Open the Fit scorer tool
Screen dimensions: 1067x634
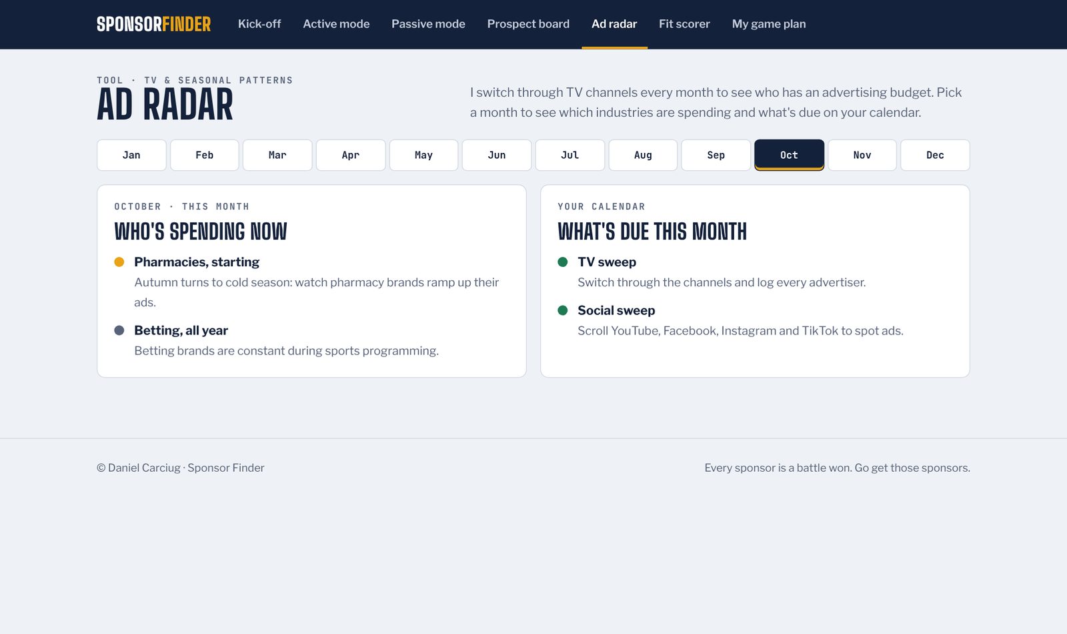(x=684, y=24)
